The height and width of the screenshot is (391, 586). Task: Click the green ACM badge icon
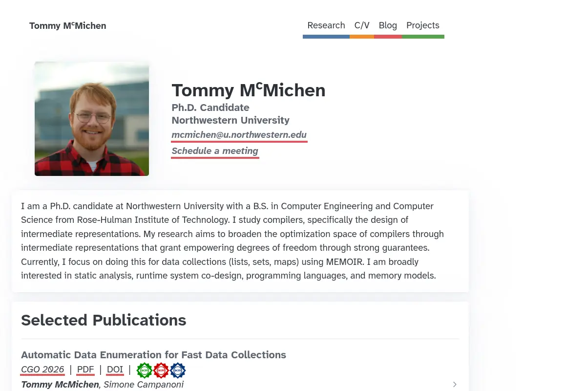click(x=145, y=370)
